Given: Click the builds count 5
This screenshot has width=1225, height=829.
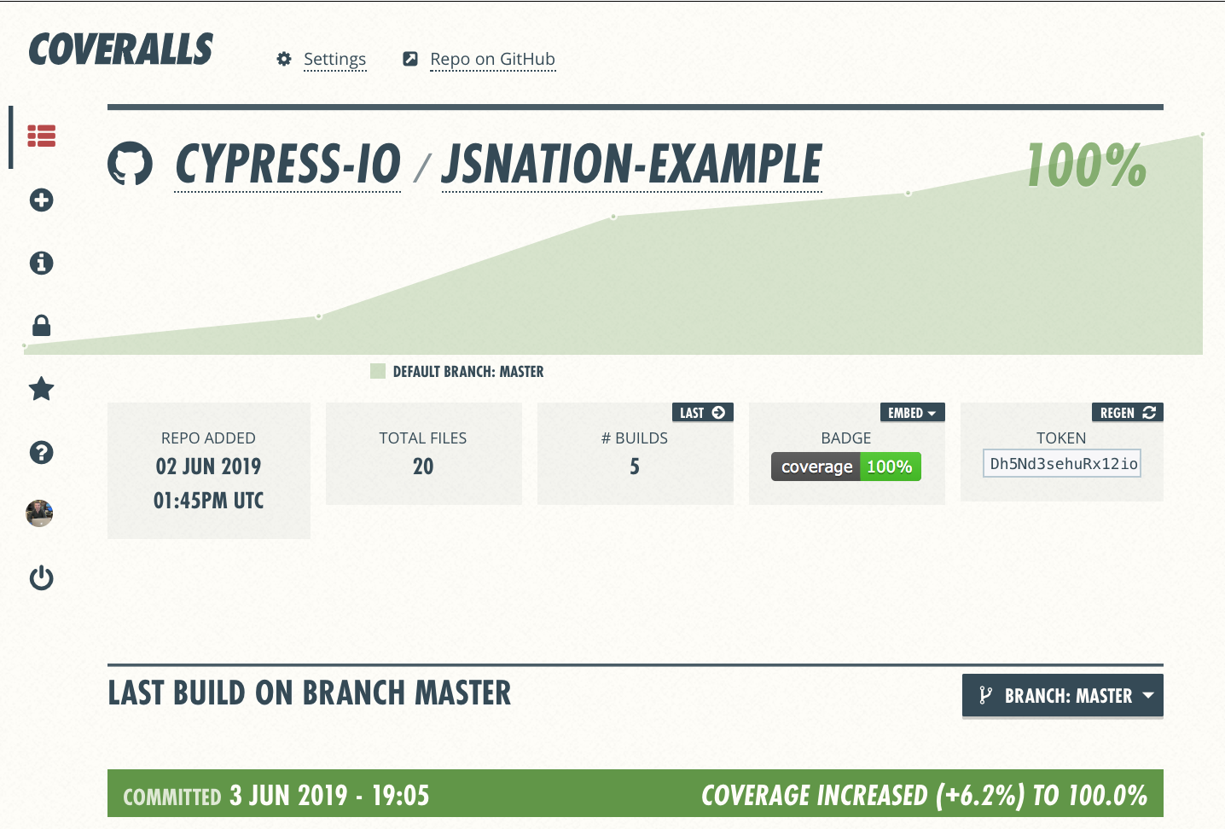Looking at the screenshot, I should pyautogui.click(x=635, y=467).
